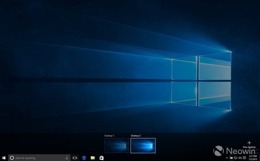Open File Explorer from the taskbar
The width and height of the screenshot is (260, 161).
pyautogui.click(x=93, y=158)
